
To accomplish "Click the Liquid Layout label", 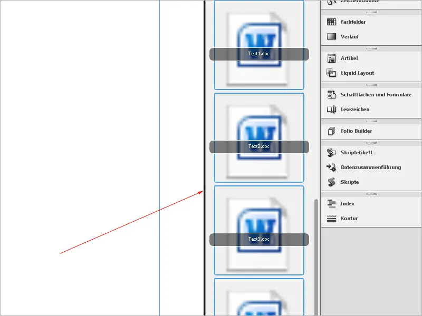I will pyautogui.click(x=358, y=73).
